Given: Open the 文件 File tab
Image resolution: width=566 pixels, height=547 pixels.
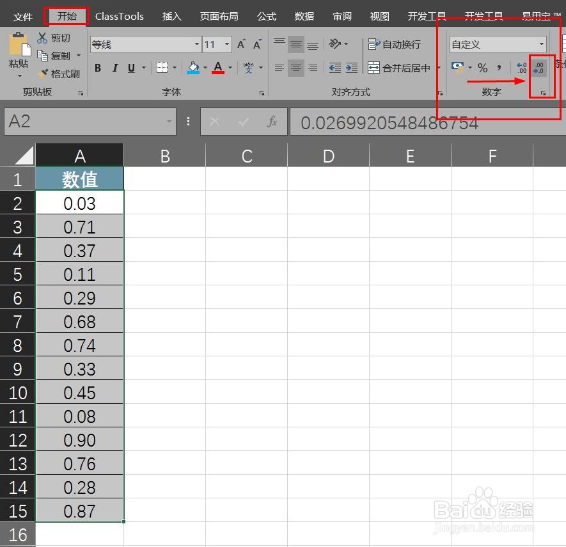Looking at the screenshot, I should 23,16.
